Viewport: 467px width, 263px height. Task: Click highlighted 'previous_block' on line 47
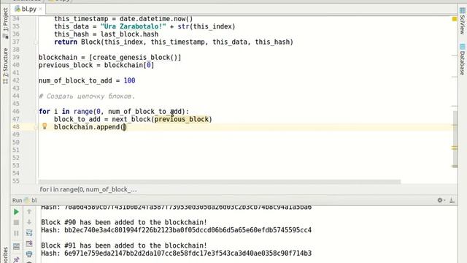coord(182,119)
